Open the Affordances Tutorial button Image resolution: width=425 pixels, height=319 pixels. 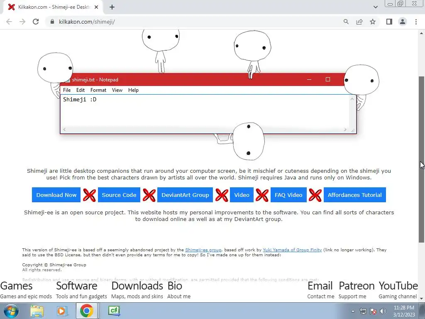tap(354, 195)
